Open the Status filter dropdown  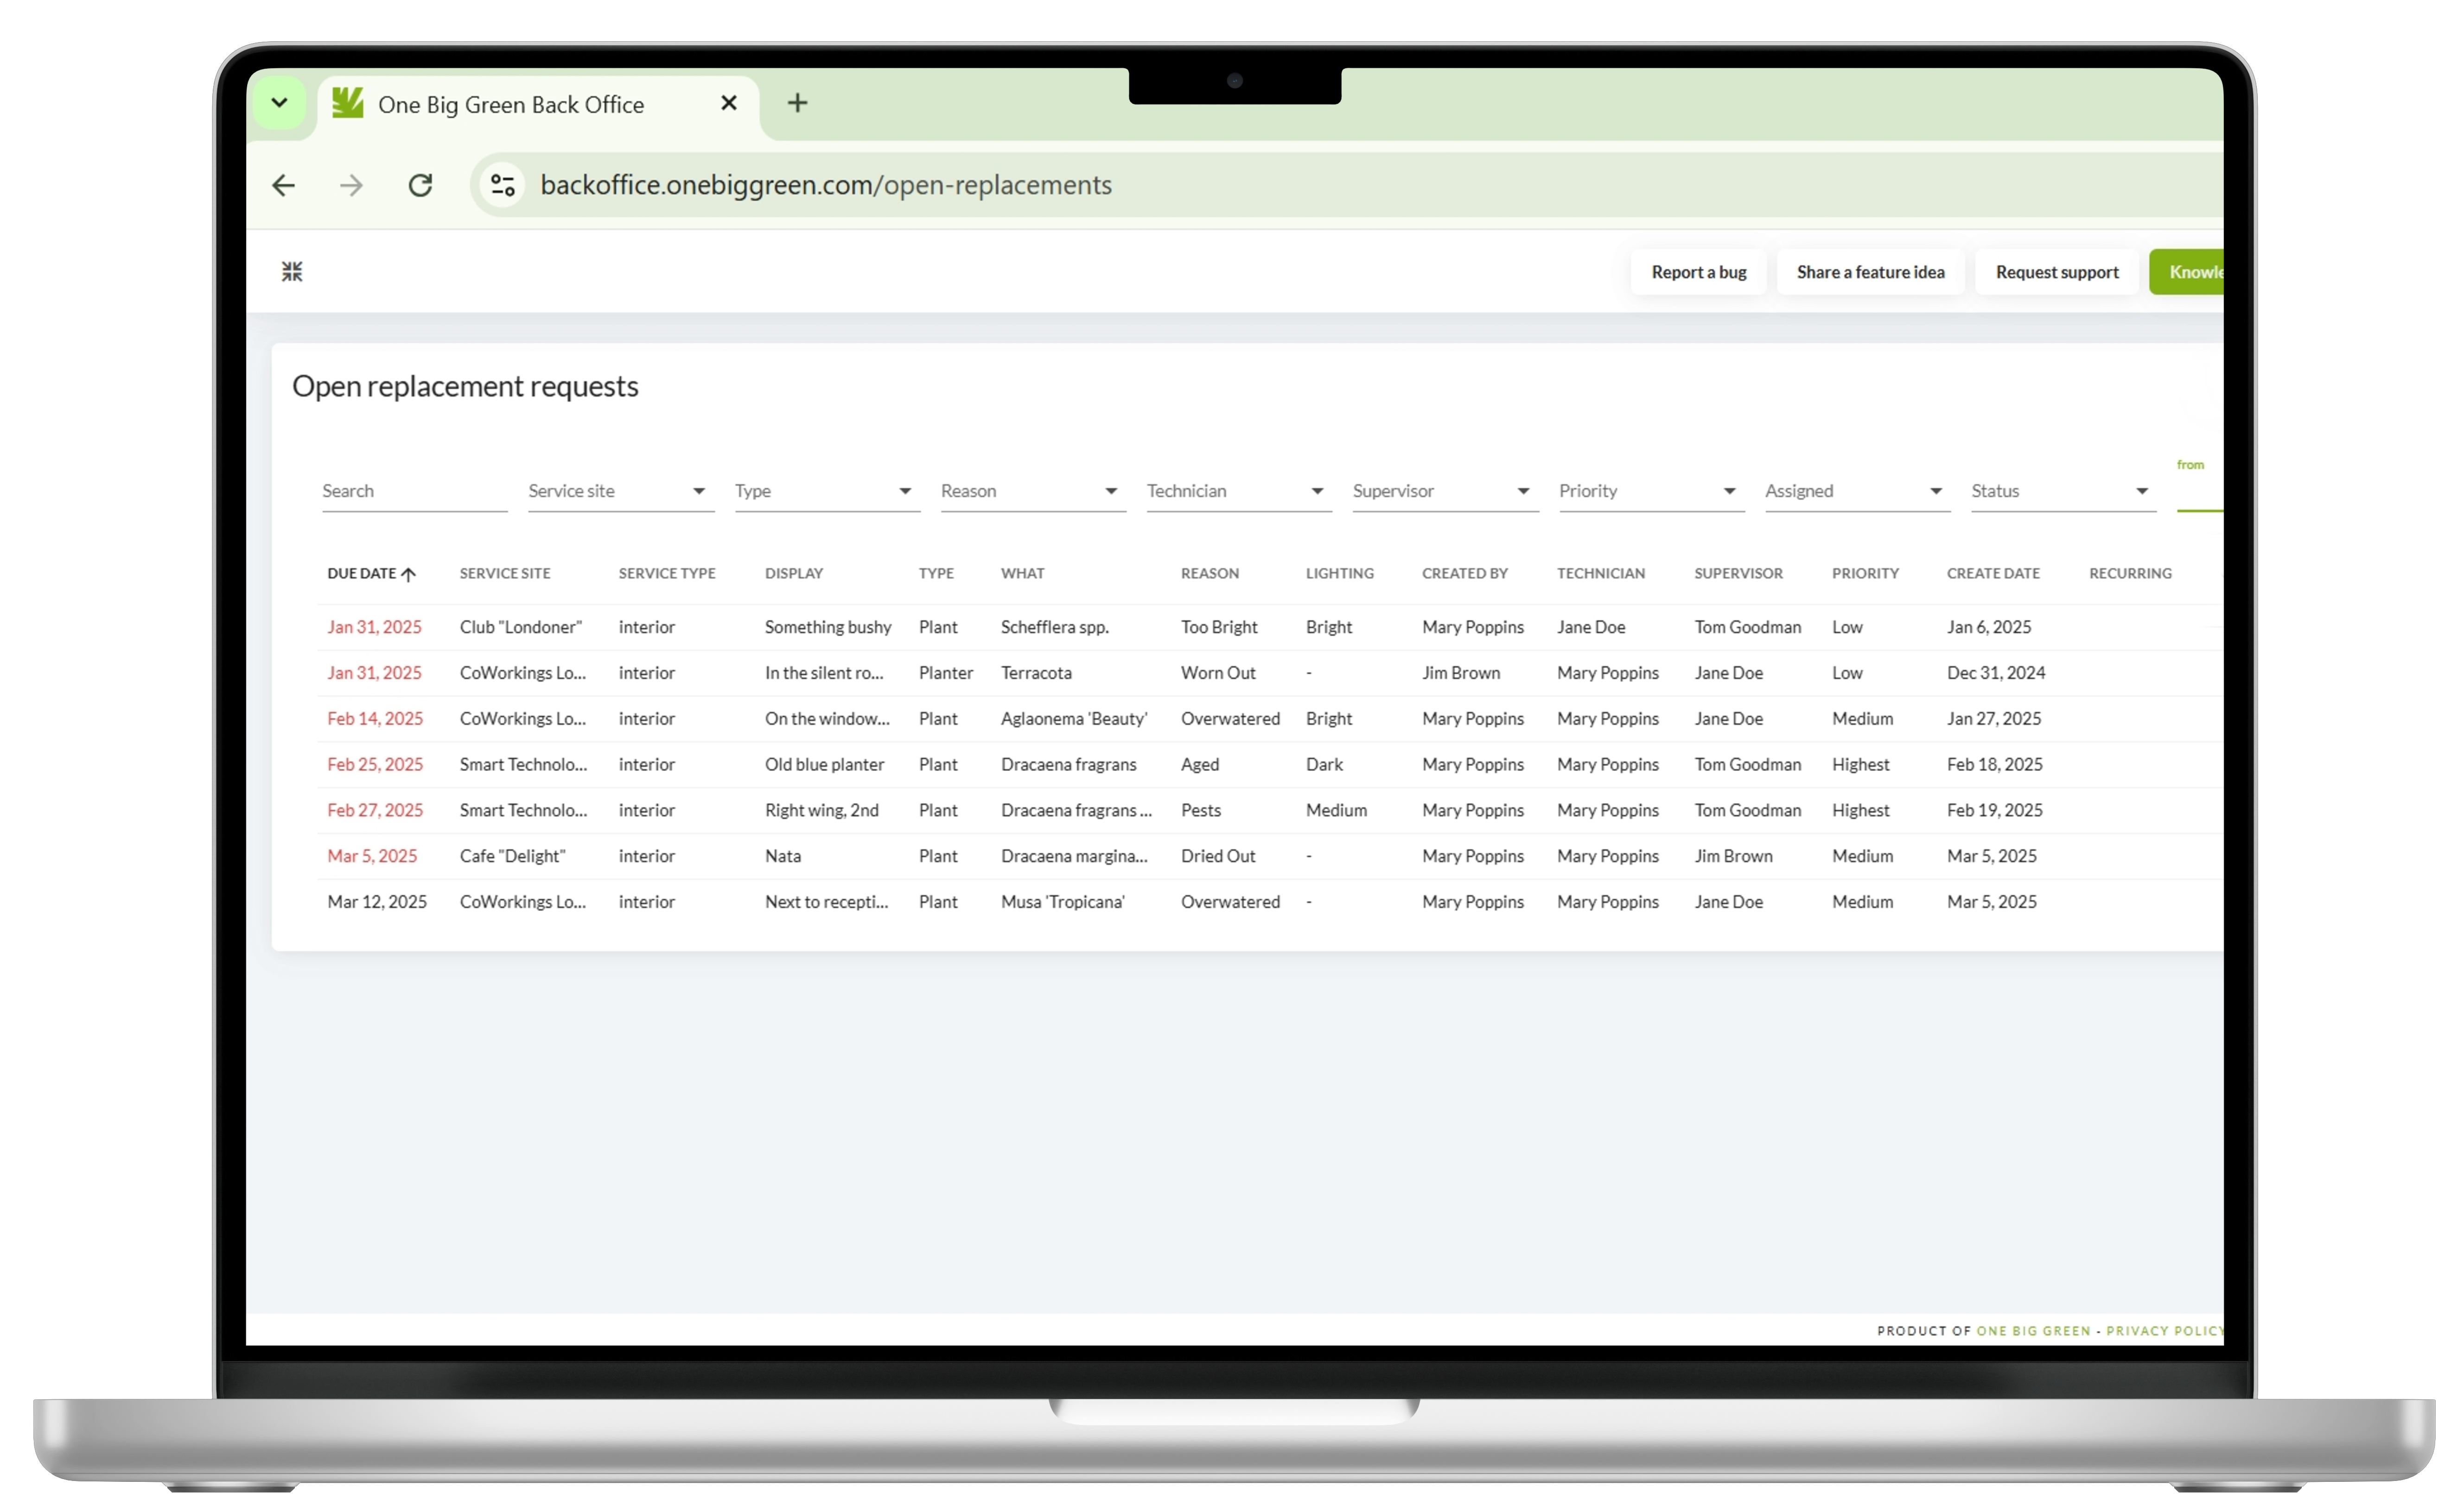pyautogui.click(x=2063, y=491)
